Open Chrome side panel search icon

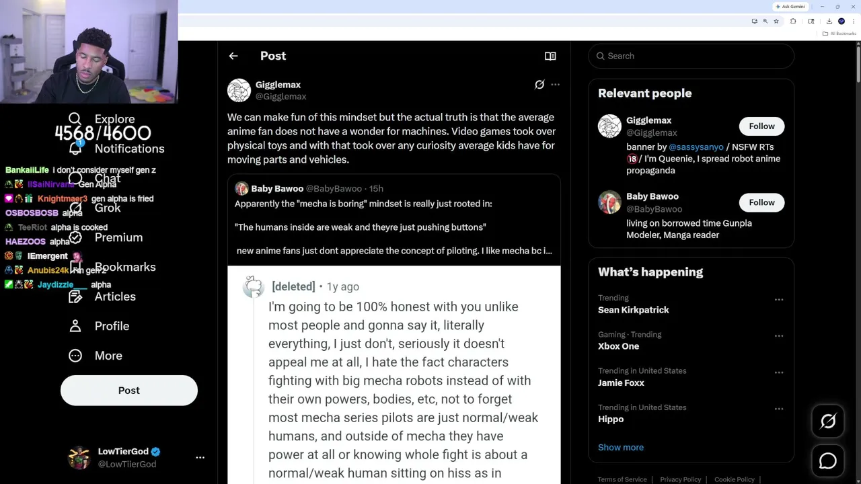[811, 22]
